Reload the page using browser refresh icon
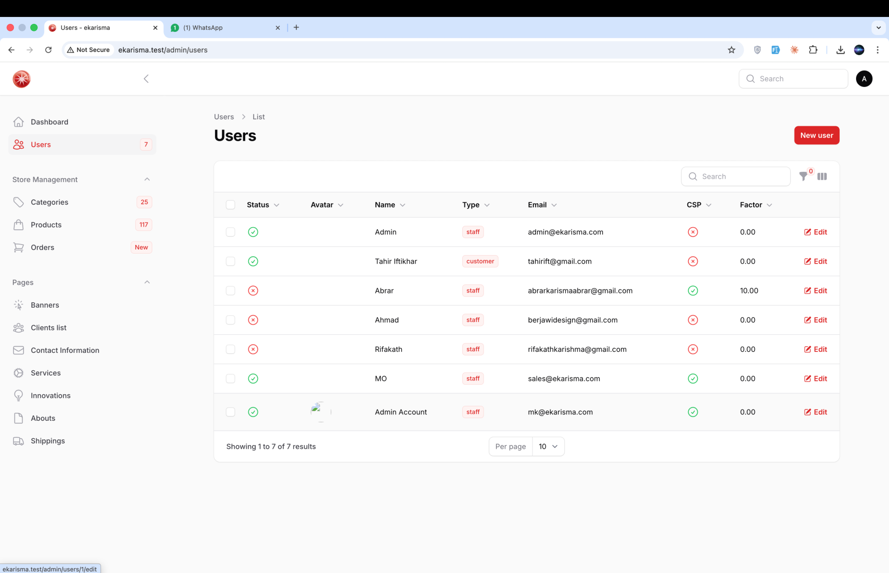 coord(48,50)
